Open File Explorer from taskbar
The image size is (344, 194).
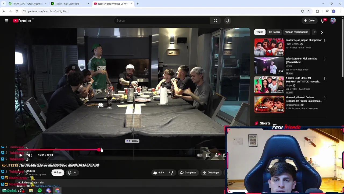click(31, 191)
